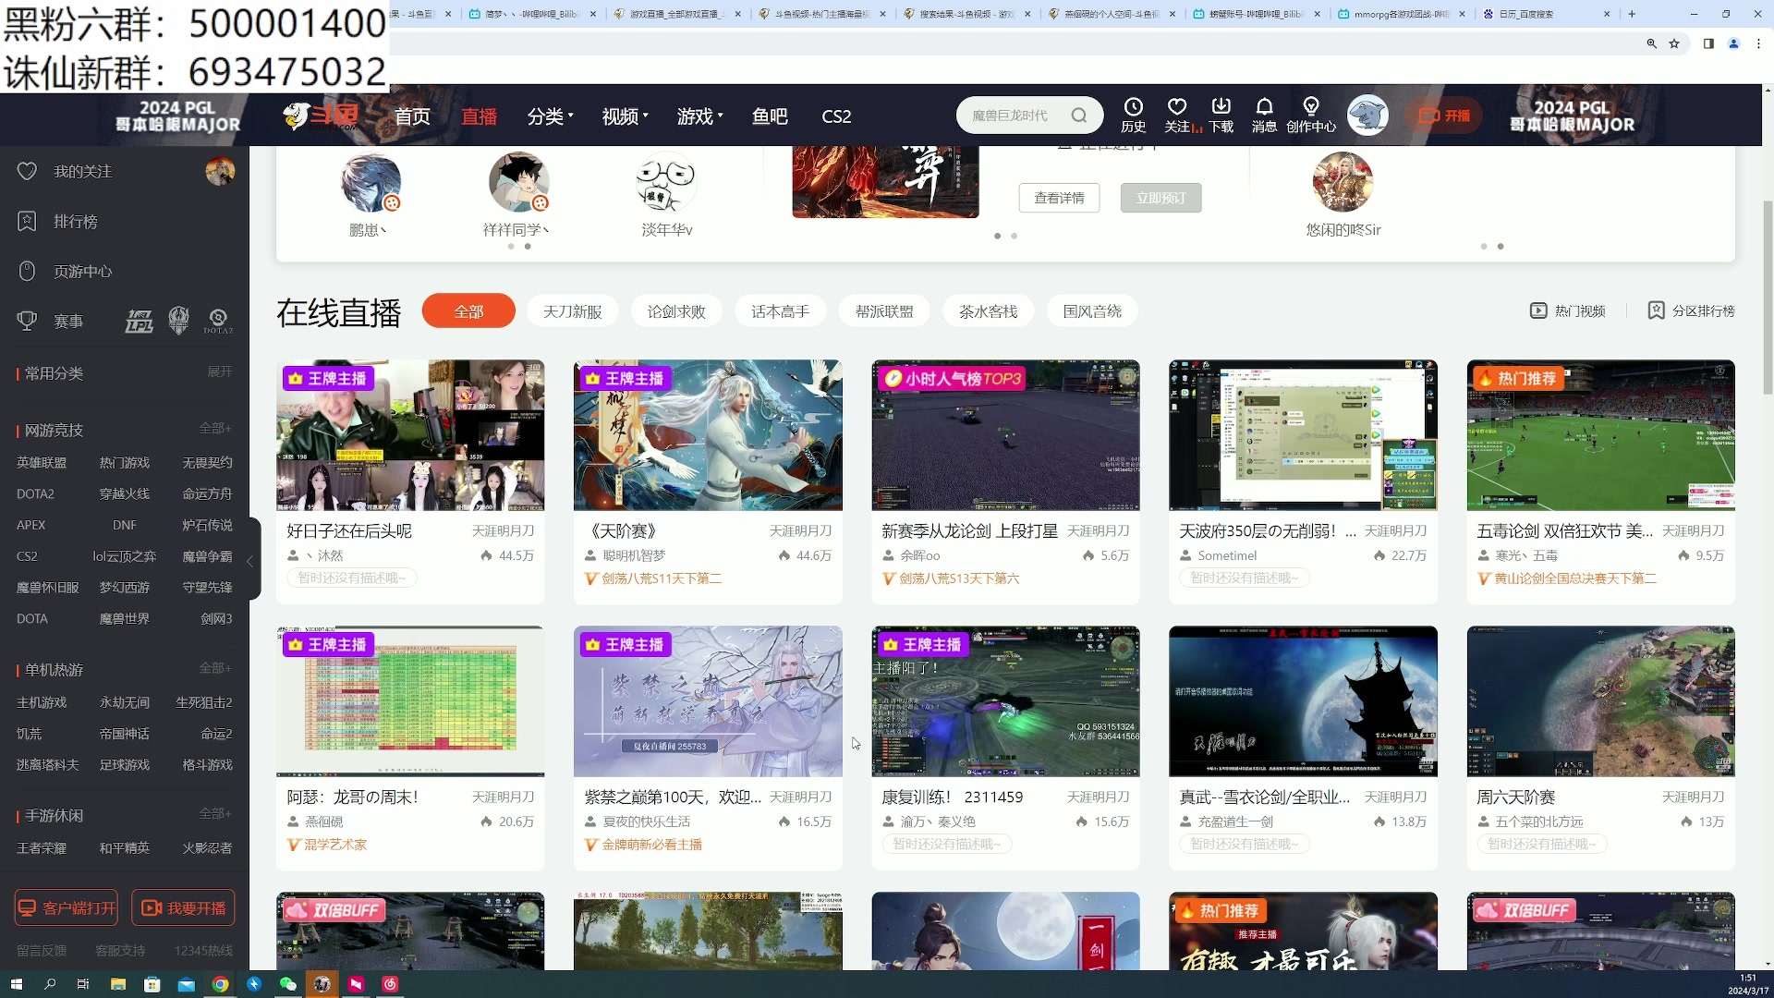Open the 分类 dropdown menu
This screenshot has height=998, width=1774.
(550, 116)
